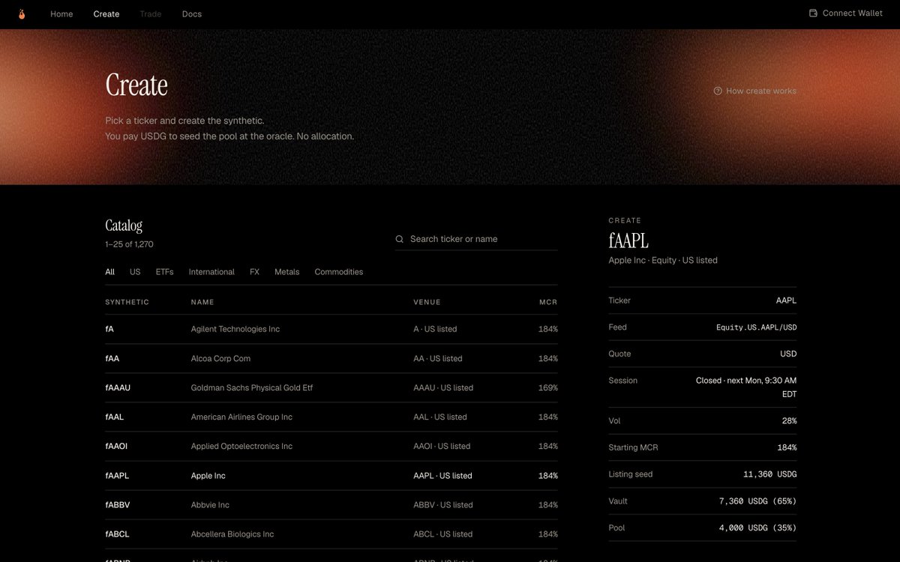The width and height of the screenshot is (900, 562).
Task: Click the 169% MCR value
Action: tap(548, 387)
